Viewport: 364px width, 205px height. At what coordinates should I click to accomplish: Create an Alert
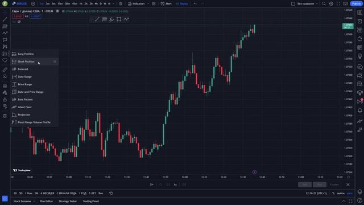click(x=166, y=3)
